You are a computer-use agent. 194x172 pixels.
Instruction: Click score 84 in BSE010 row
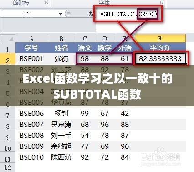125,157
